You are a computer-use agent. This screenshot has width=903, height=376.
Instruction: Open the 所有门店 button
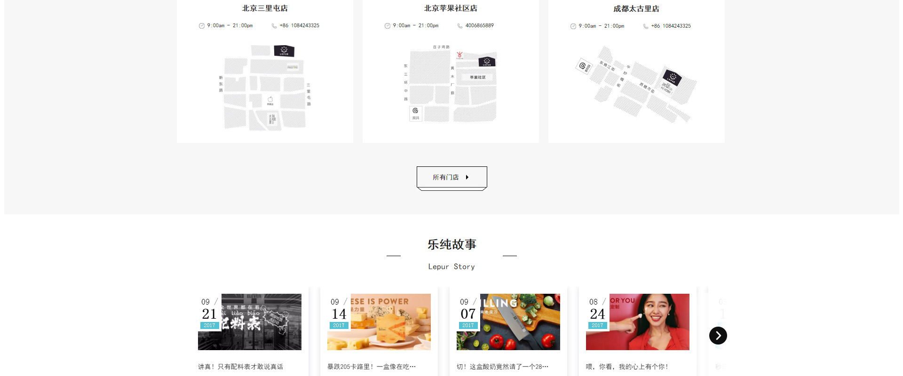click(451, 177)
